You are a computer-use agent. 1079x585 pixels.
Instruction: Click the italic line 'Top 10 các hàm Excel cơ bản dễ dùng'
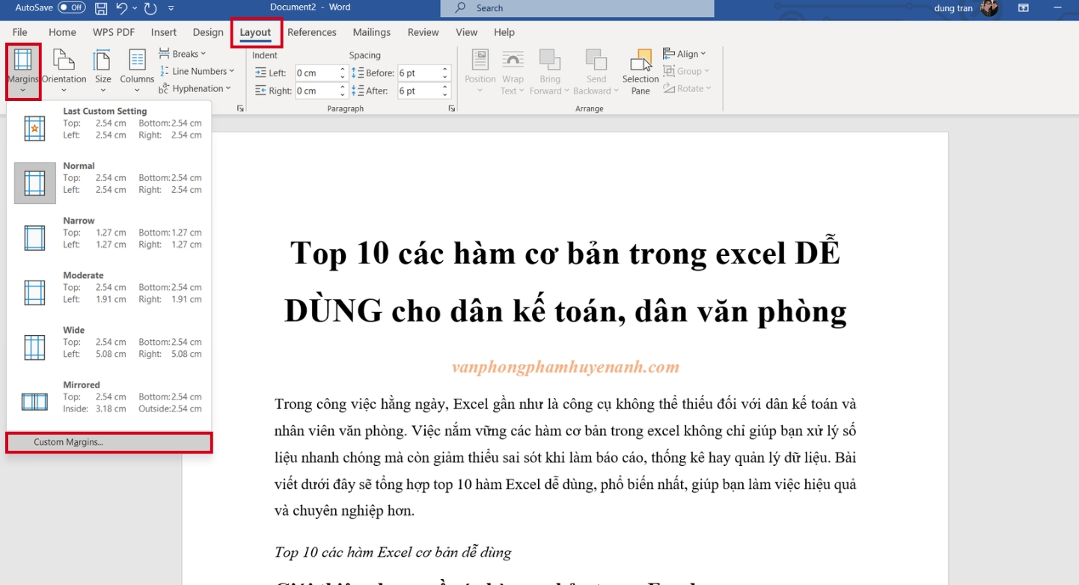pyautogui.click(x=393, y=552)
